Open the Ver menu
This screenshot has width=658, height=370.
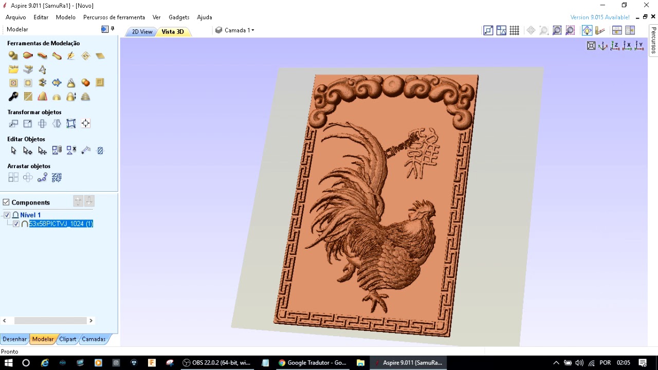pos(157,17)
